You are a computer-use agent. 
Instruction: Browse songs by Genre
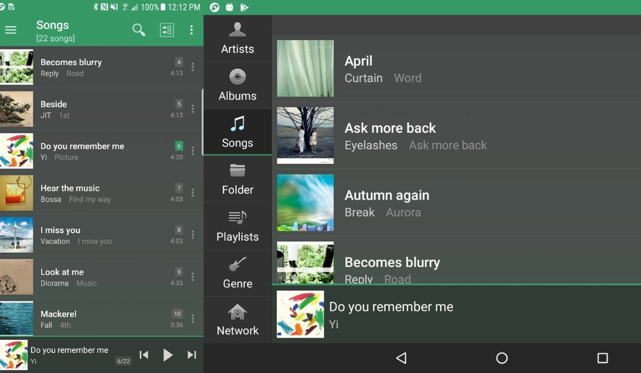coord(237,273)
